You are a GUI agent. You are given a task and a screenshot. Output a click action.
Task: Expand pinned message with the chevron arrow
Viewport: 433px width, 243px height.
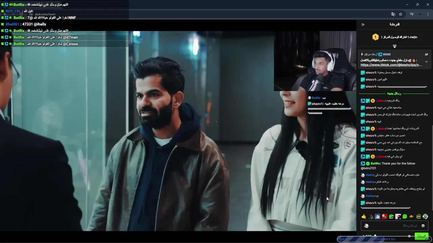coord(426,62)
